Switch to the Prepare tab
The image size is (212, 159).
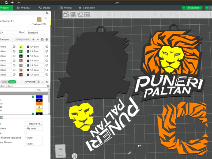click(x=6, y=8)
